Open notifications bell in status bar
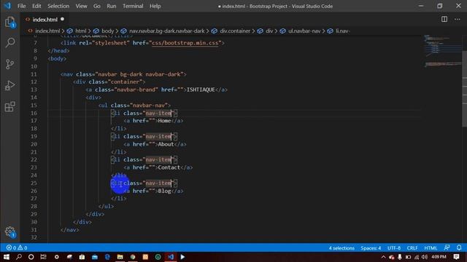The image size is (467, 262). click(x=459, y=247)
